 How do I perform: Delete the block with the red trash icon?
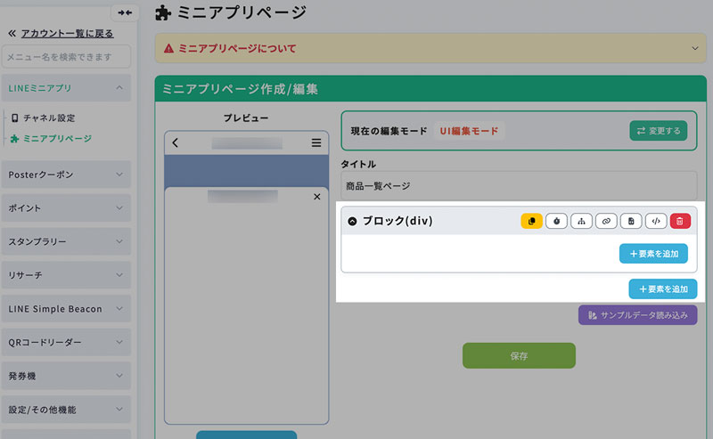[680, 221]
